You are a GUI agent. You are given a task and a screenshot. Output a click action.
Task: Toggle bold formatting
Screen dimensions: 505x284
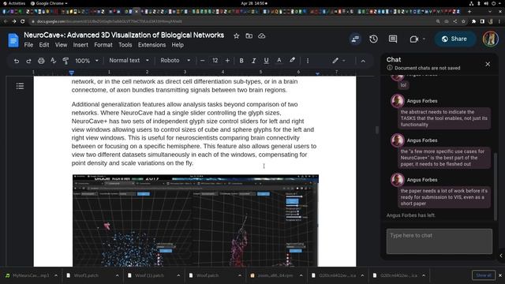pyautogui.click(x=241, y=61)
